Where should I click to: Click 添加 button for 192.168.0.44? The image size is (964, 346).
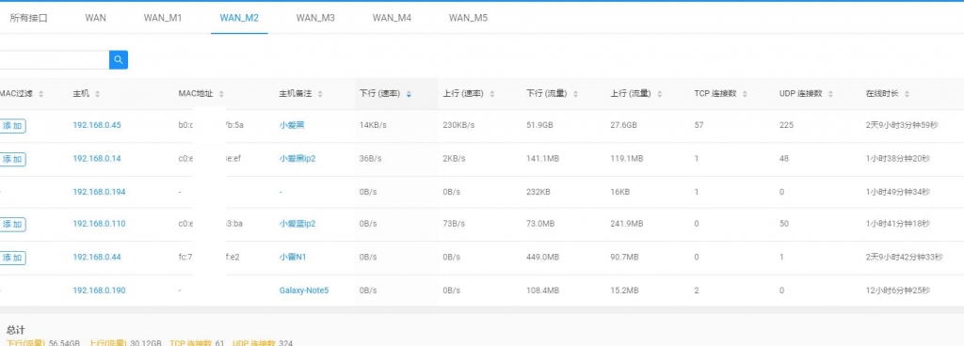click(12, 257)
